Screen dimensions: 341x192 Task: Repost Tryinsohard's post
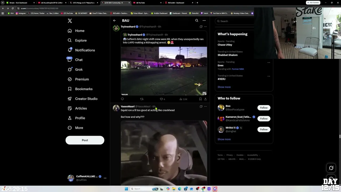click(x=142, y=99)
